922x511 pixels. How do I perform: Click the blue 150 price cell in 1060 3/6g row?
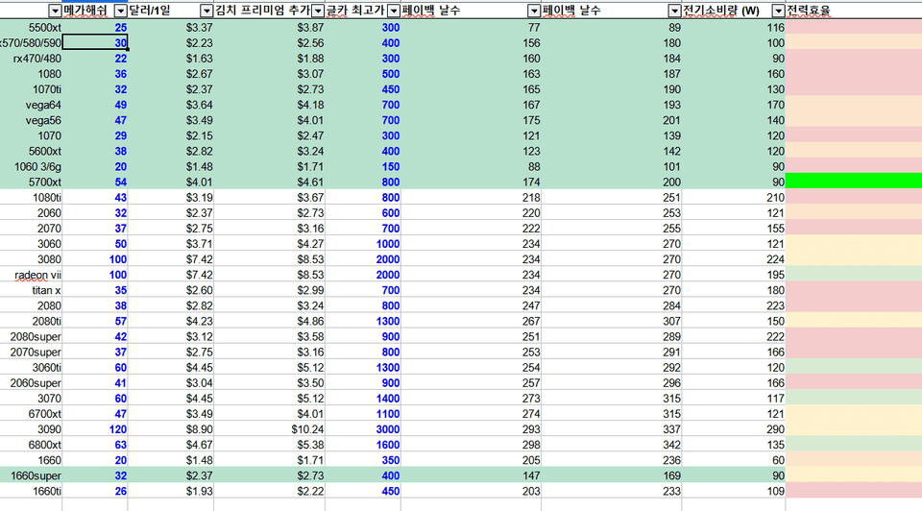pos(363,166)
